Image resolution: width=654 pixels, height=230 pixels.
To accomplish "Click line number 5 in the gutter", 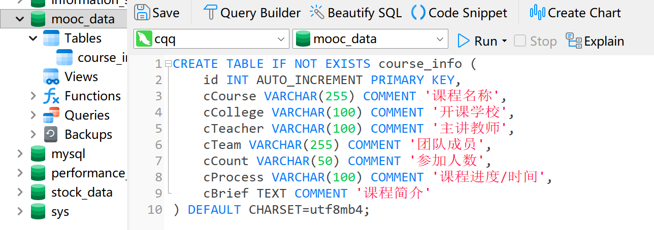I will coord(158,129).
